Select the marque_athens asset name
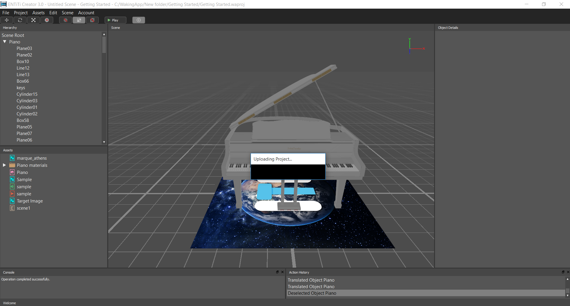 32,158
